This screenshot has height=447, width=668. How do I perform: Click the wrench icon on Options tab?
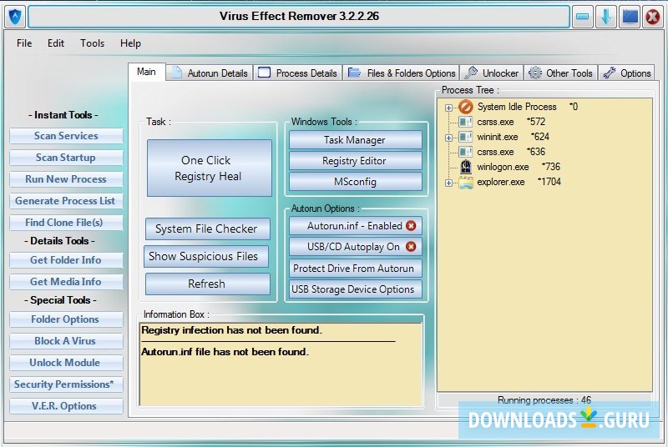pyautogui.click(x=610, y=73)
